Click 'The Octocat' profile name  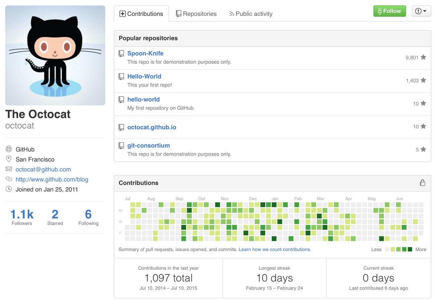tap(38, 114)
